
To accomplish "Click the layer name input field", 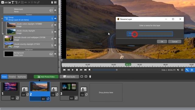I will click(150, 34).
